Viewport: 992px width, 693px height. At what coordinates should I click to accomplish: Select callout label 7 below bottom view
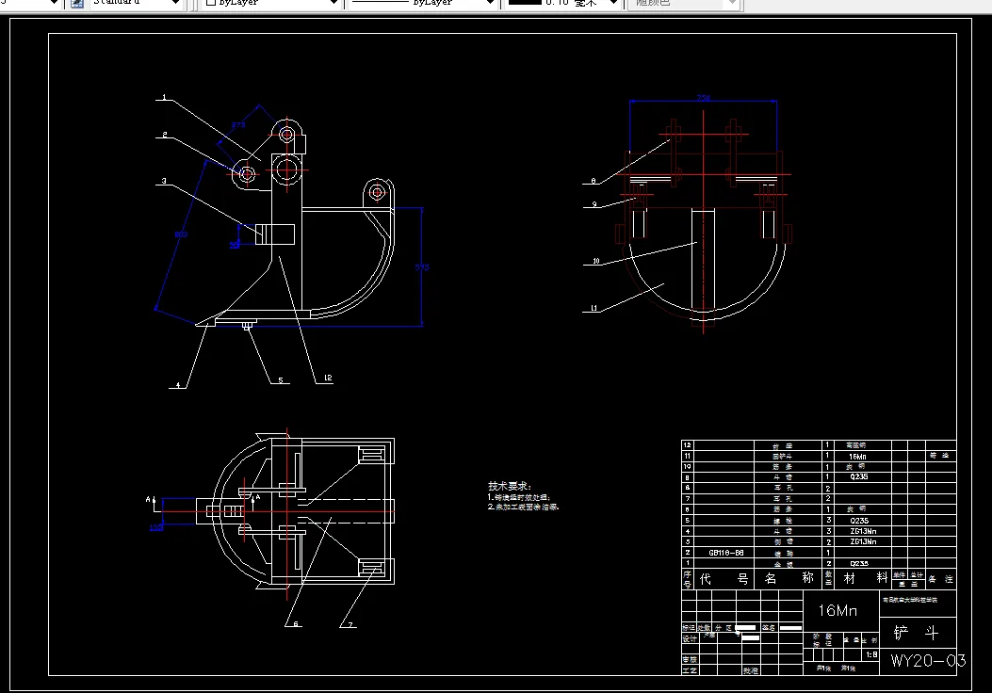350,624
